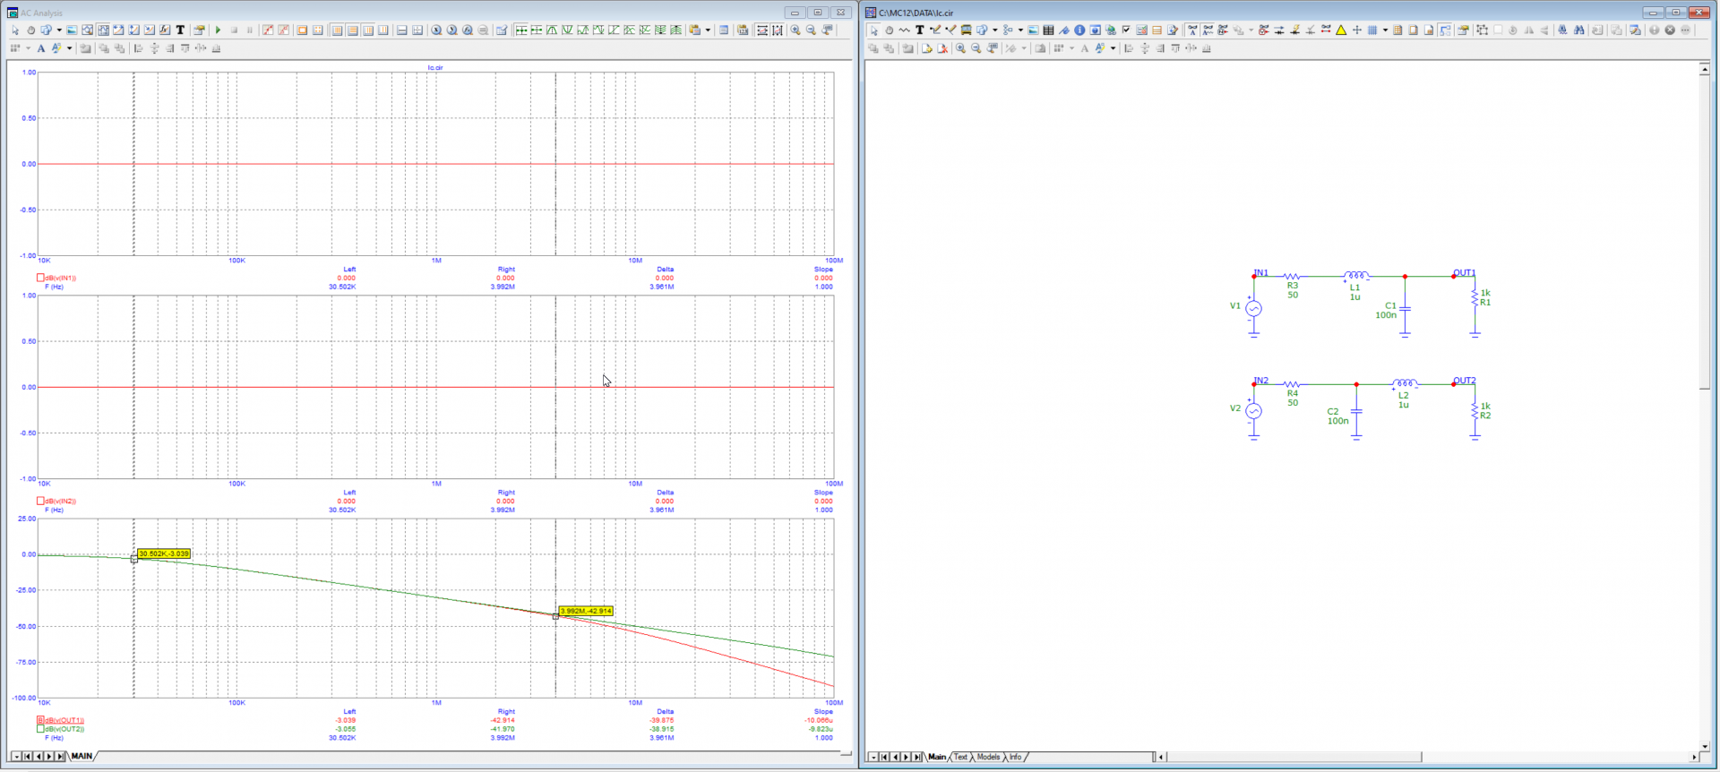Screen dimensions: 1720x772
Task: Open flowchart dropdown arrow in schematic toolbar
Action: point(1020,30)
